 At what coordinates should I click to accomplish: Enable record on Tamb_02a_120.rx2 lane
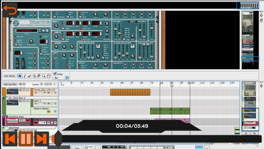36,93
